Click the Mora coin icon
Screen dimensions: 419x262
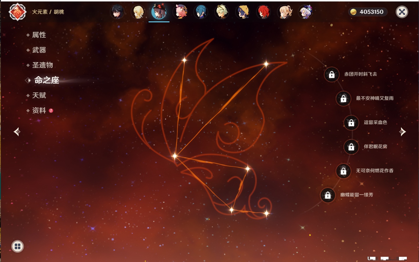pos(353,12)
